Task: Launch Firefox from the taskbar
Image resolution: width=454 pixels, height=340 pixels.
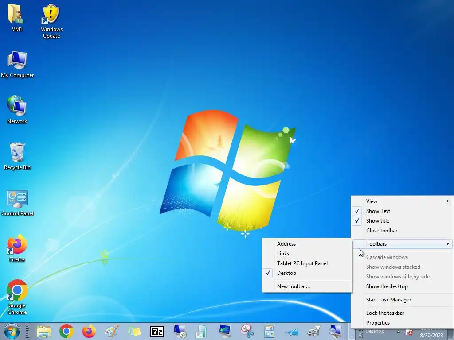Action: (89, 331)
